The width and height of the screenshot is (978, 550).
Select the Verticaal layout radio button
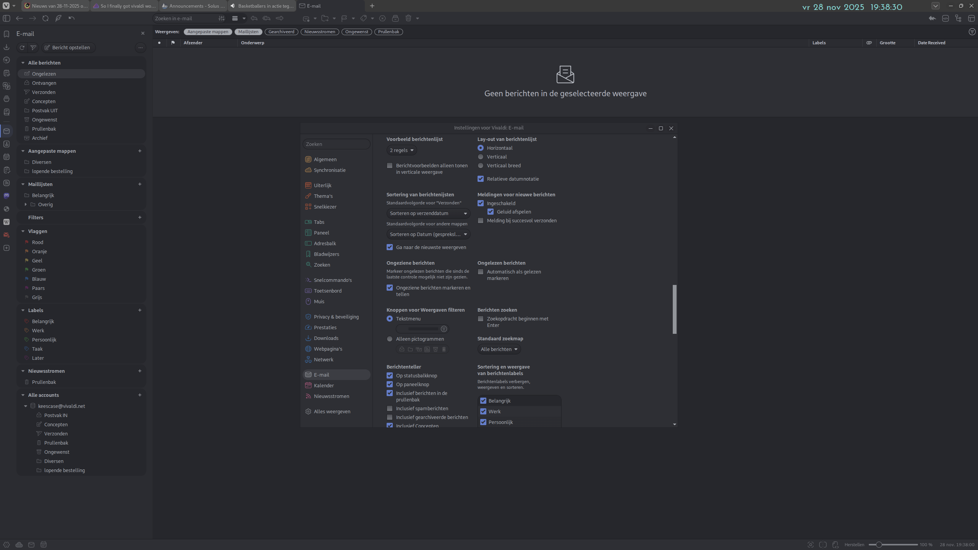tap(481, 157)
